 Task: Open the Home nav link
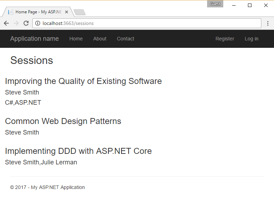[x=76, y=39]
